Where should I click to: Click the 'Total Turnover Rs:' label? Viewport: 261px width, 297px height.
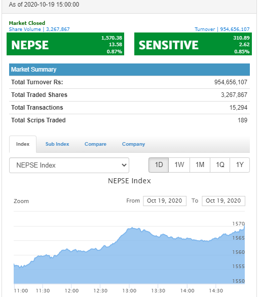(x=37, y=82)
